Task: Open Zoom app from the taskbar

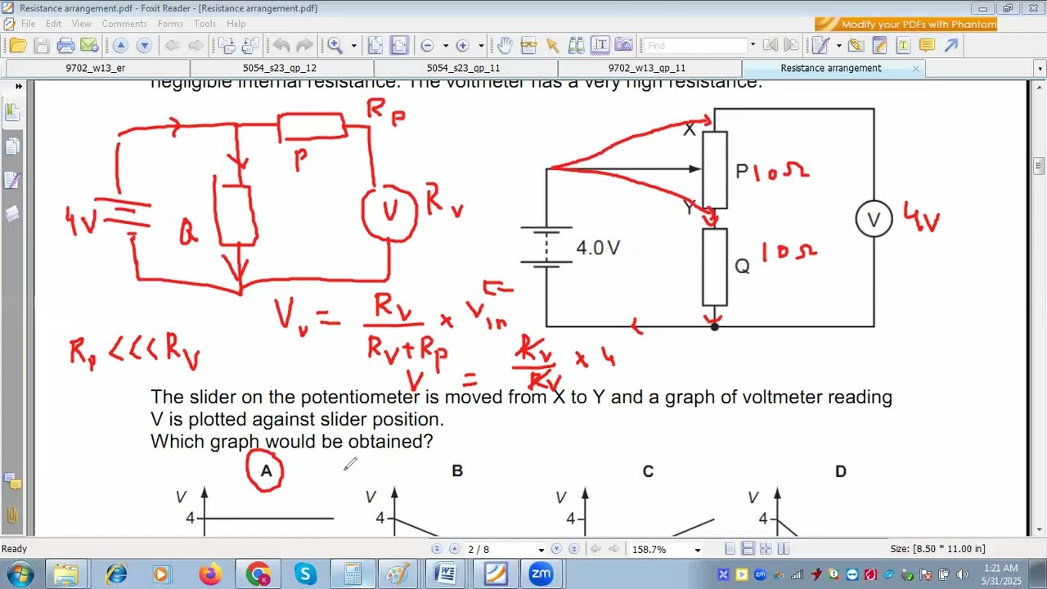Action: pyautogui.click(x=541, y=574)
